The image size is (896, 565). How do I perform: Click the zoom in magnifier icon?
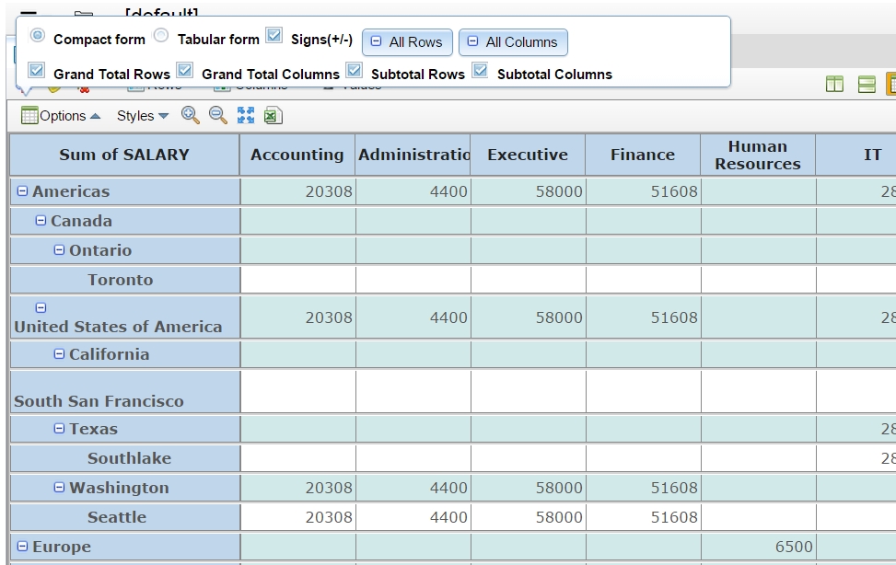pyautogui.click(x=191, y=115)
